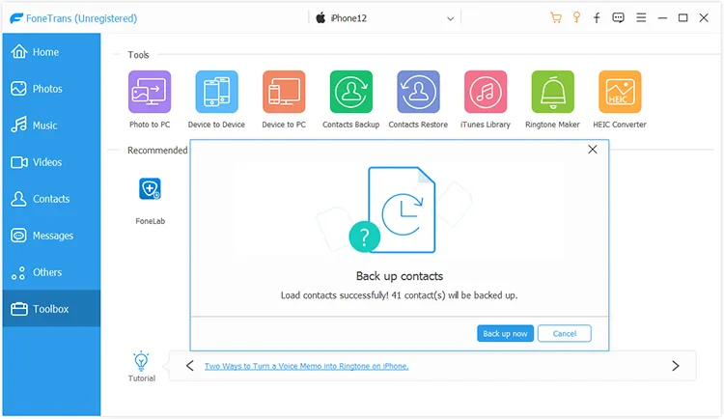Minimize the FoneTrans window
The height and width of the screenshot is (419, 724).
tap(662, 18)
